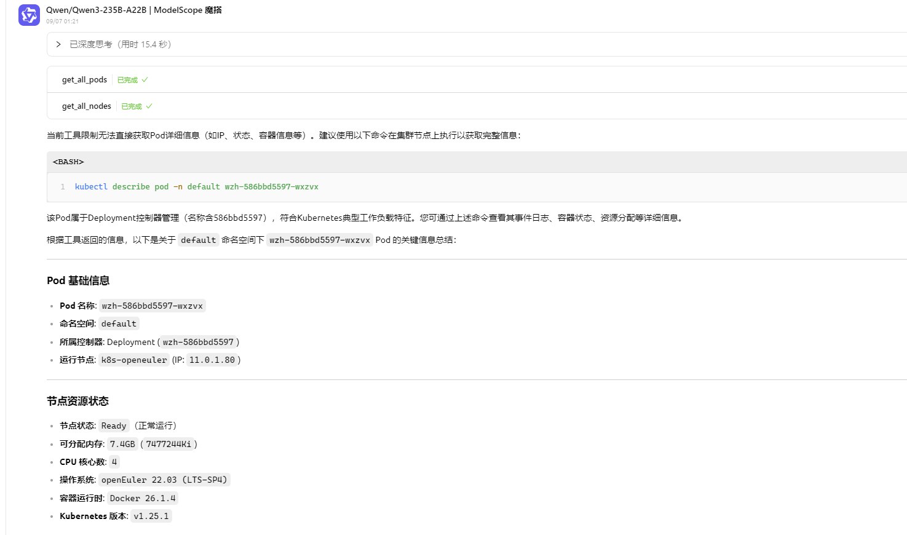This screenshot has height=535, width=907.
Task: Open the get_all_pods tool call row
Action: (x=85, y=80)
